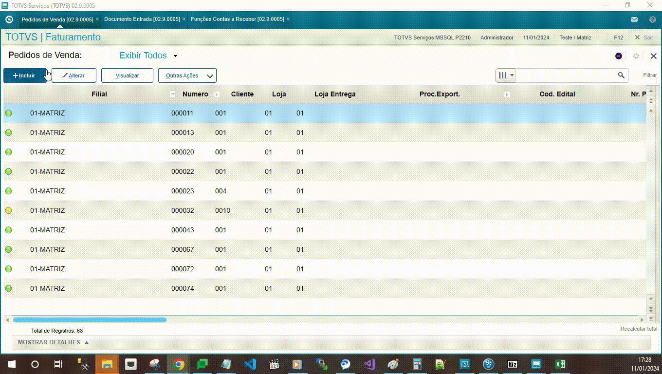
Task: Click the arrow beside Proc.Export. column header
Action: tap(507, 94)
